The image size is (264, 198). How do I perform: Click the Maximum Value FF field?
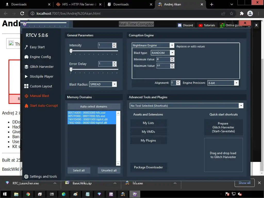(x=163, y=66)
